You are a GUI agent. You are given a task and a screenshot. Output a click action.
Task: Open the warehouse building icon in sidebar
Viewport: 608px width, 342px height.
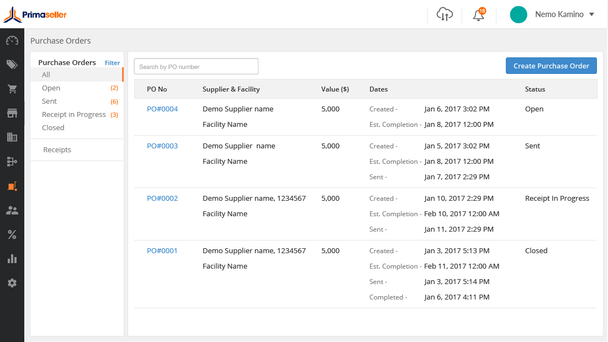(12, 137)
